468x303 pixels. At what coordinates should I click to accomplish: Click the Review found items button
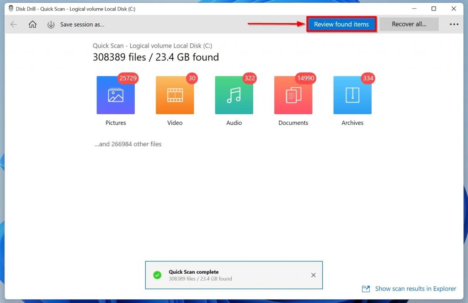tap(341, 24)
